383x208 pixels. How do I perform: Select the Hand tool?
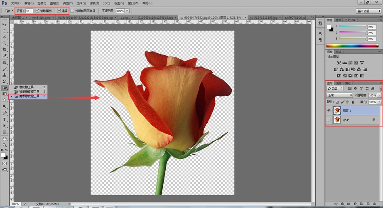click(x=5, y=139)
